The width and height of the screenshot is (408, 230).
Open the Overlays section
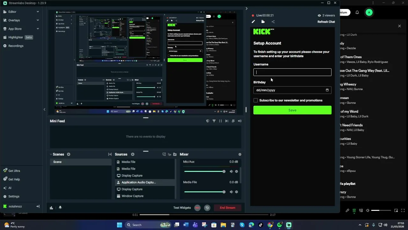click(x=14, y=20)
